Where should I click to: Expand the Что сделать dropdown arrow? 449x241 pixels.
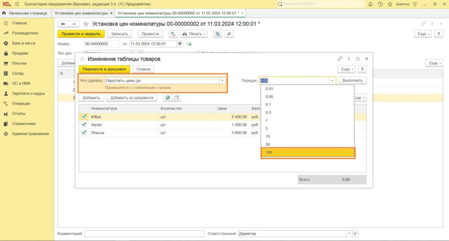click(222, 80)
